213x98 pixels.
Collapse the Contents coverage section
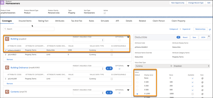coord(128,90)
